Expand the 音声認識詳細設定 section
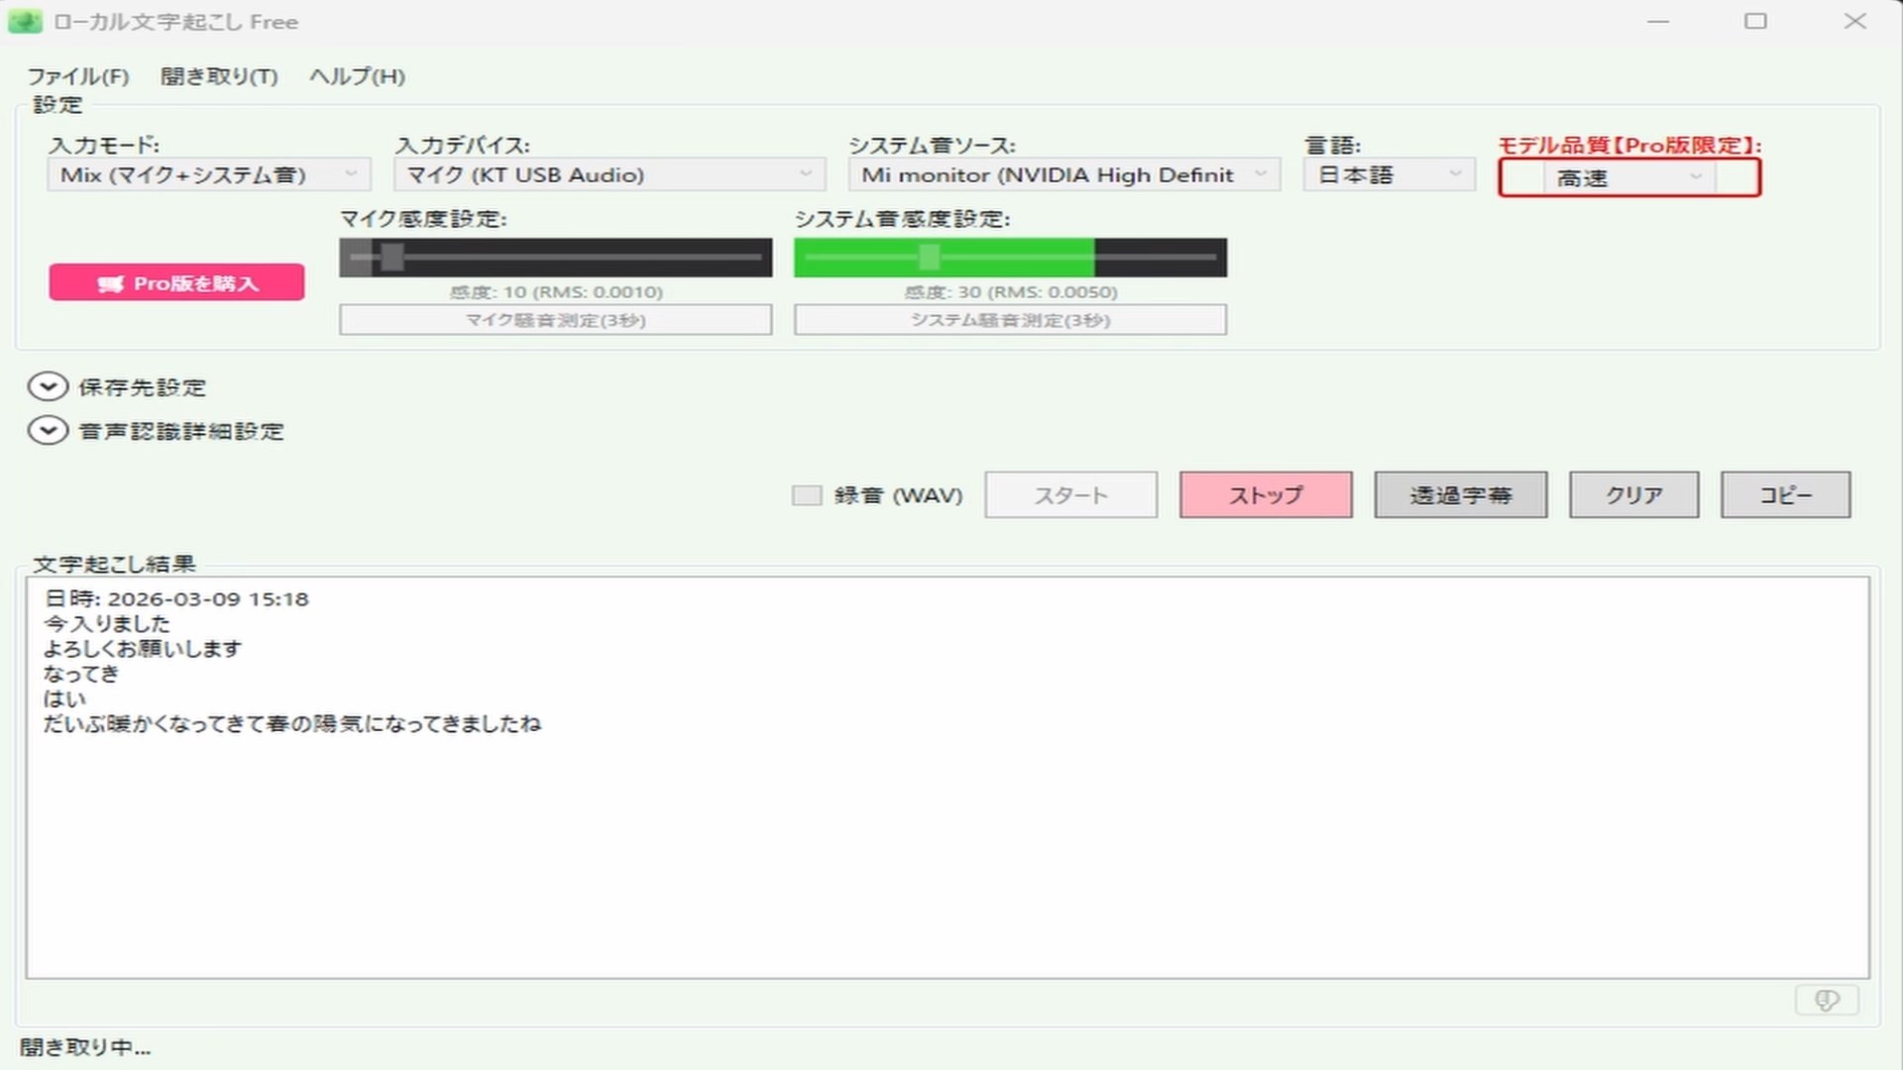 coord(48,431)
